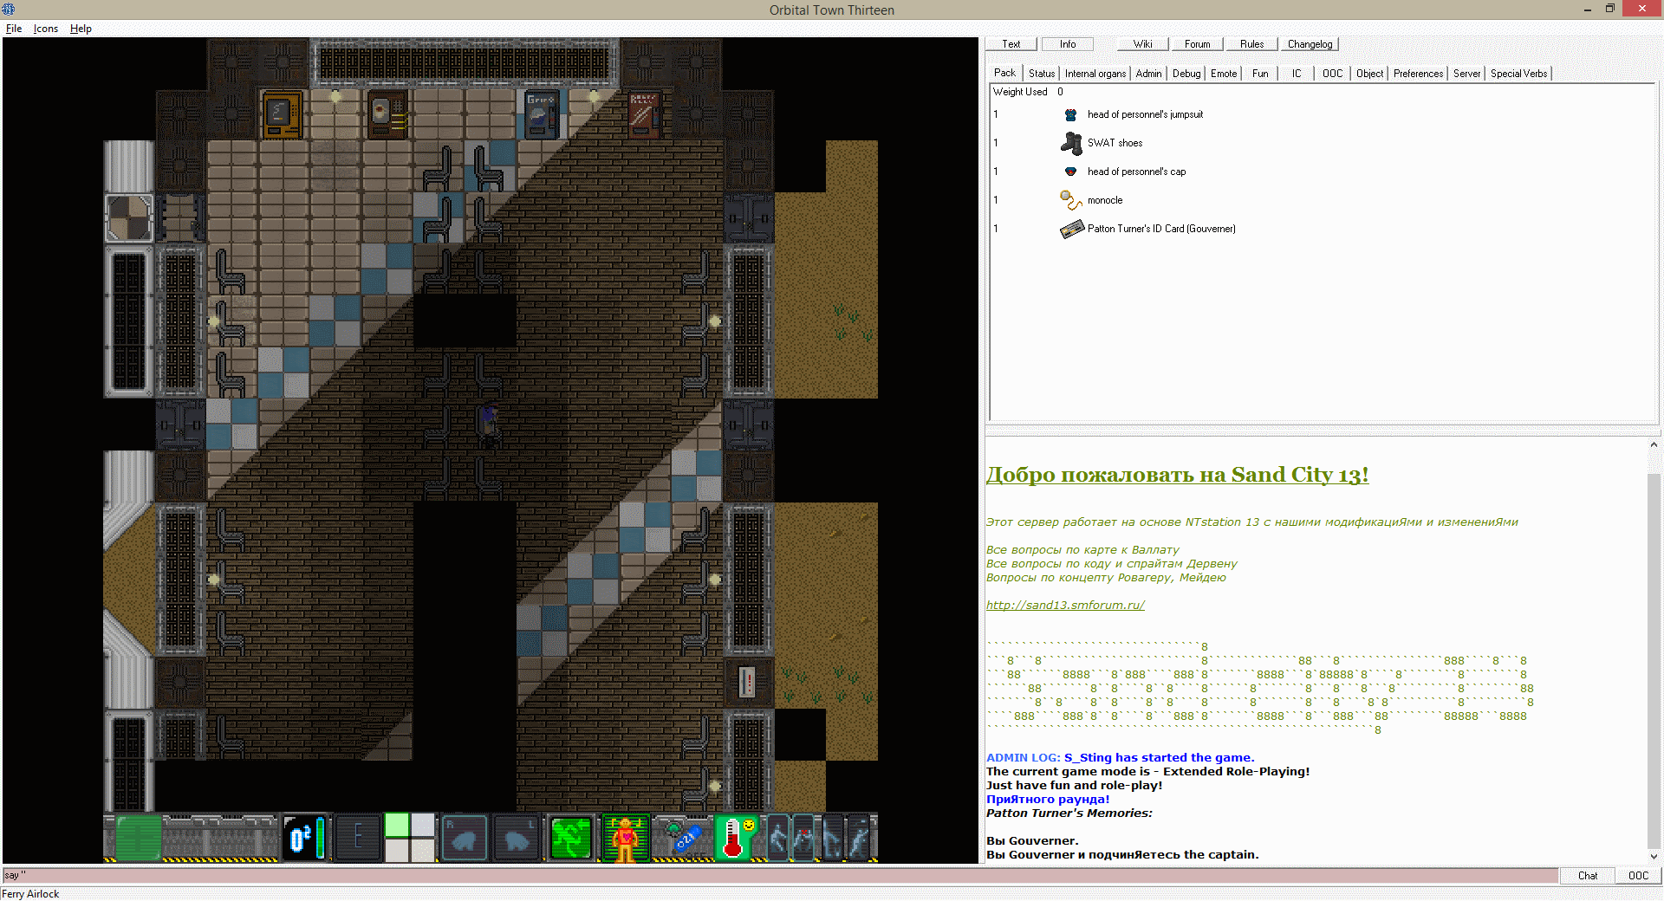Open the Server tab
This screenshot has height=901, width=1664.
pyautogui.click(x=1466, y=74)
